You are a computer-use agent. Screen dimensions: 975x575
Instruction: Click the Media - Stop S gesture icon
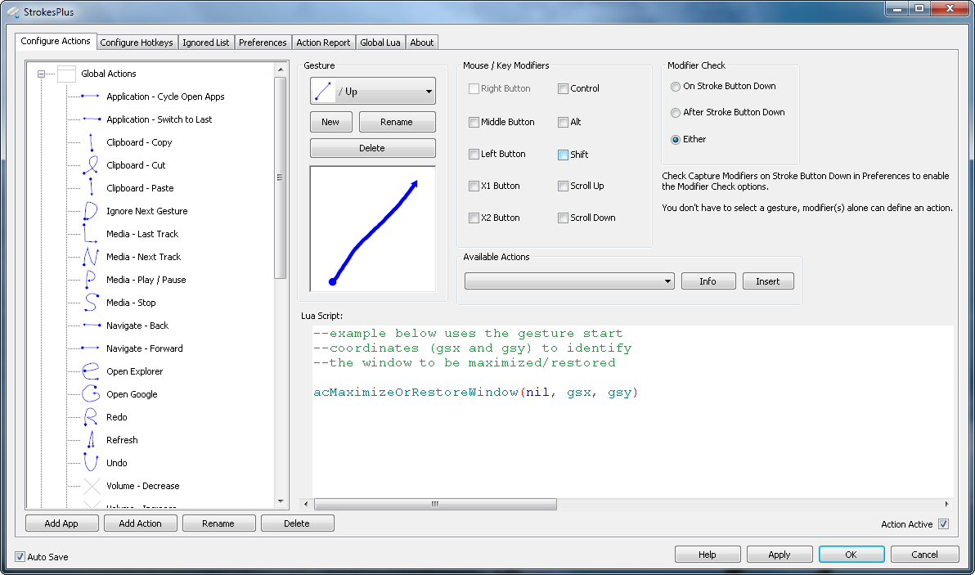pyautogui.click(x=92, y=303)
